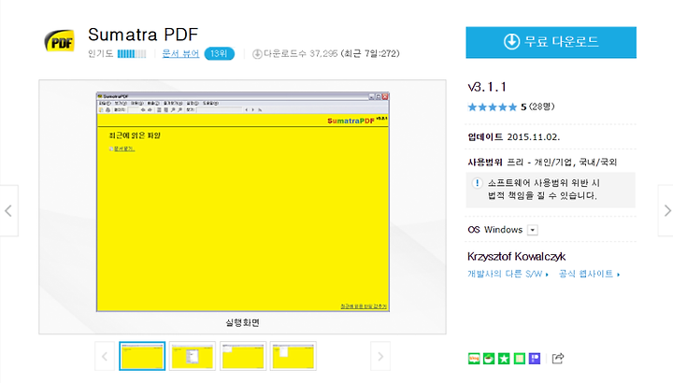Show previous thumbnails with left carousel arrow
673x383 pixels.
(105, 356)
